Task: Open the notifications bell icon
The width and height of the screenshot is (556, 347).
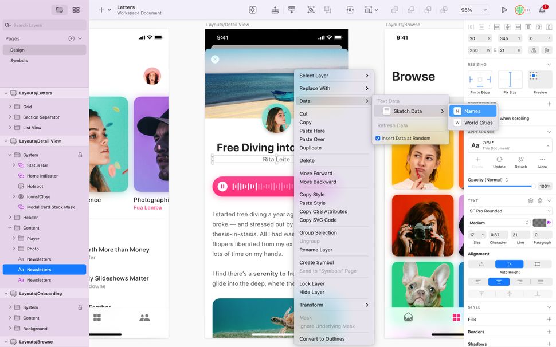Action: point(541,10)
